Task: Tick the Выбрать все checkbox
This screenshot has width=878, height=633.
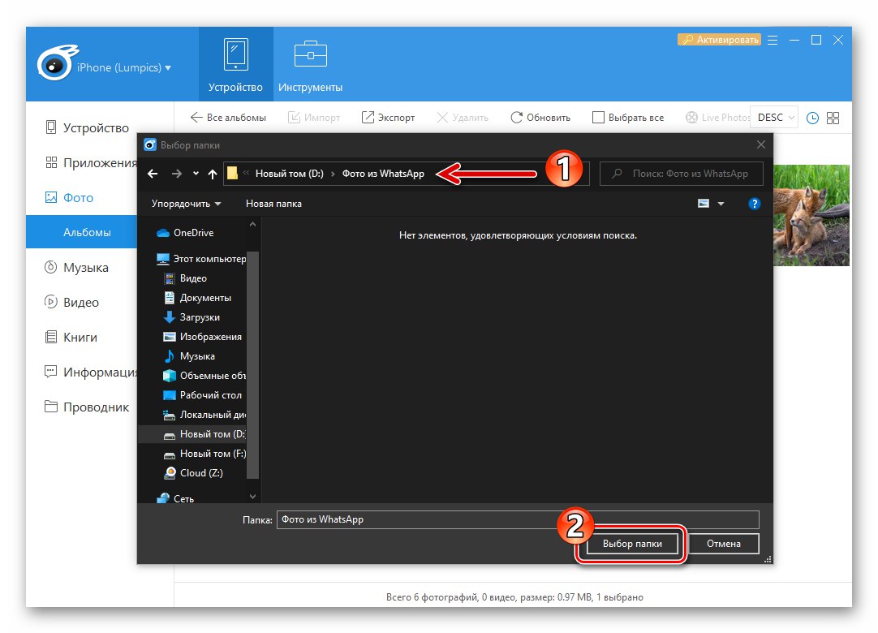Action: click(599, 118)
